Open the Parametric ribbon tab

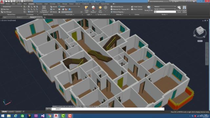point(39,4)
